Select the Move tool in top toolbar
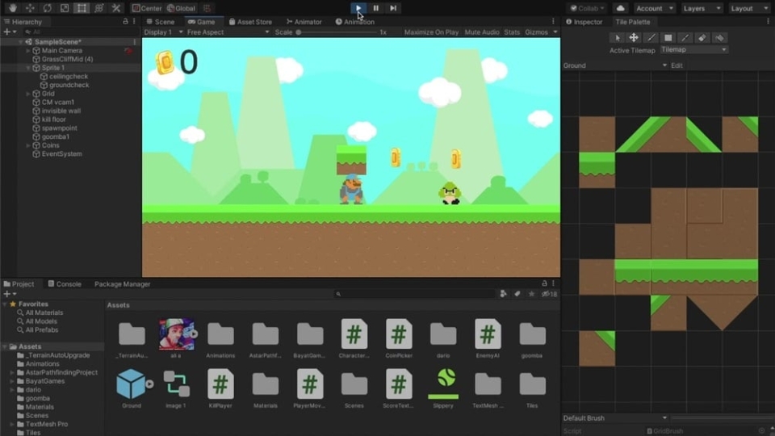The image size is (775, 436). (30, 8)
